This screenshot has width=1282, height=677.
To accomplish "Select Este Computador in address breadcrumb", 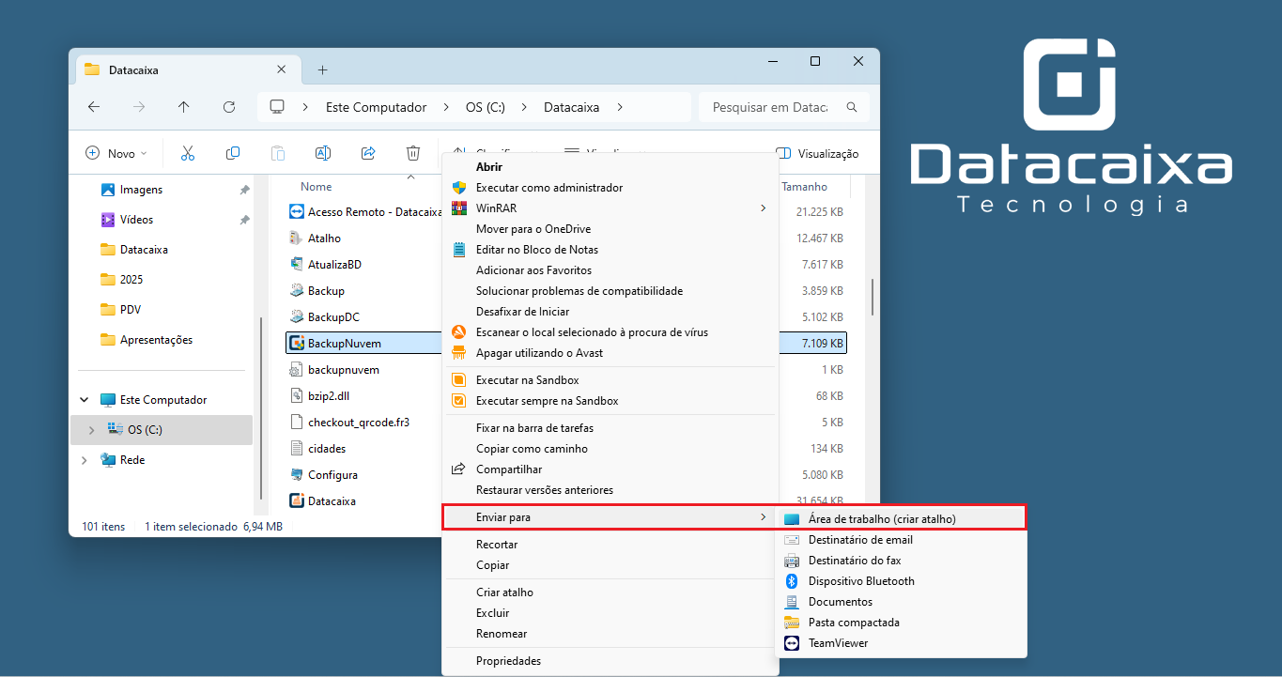I will coord(376,107).
